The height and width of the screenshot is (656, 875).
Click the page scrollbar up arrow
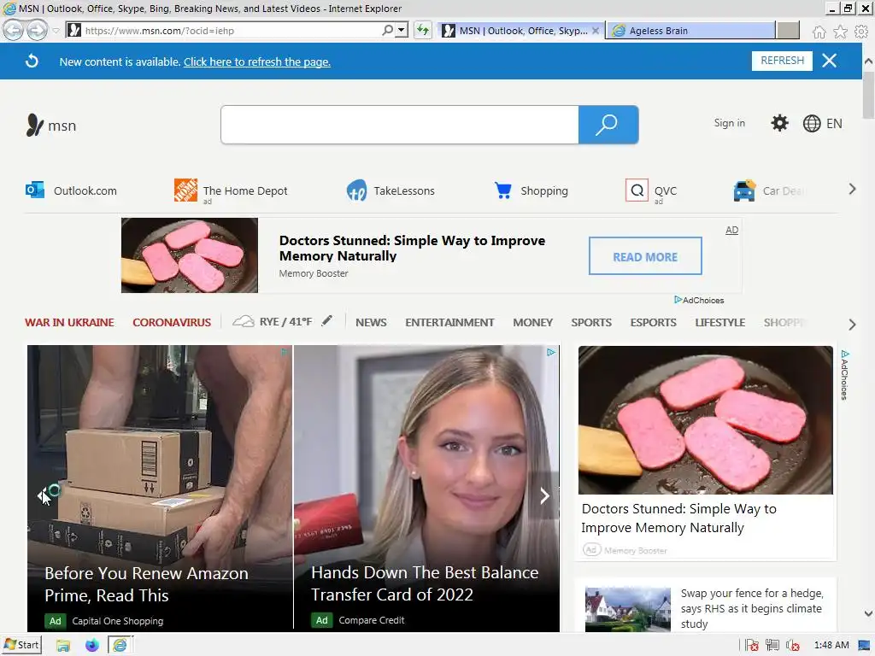point(868,61)
